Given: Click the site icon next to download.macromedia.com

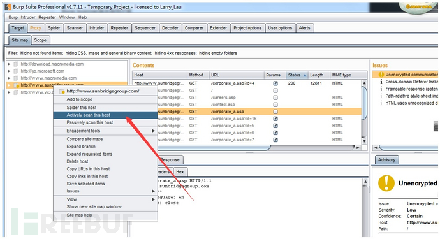Looking at the screenshot, I should (16, 64).
